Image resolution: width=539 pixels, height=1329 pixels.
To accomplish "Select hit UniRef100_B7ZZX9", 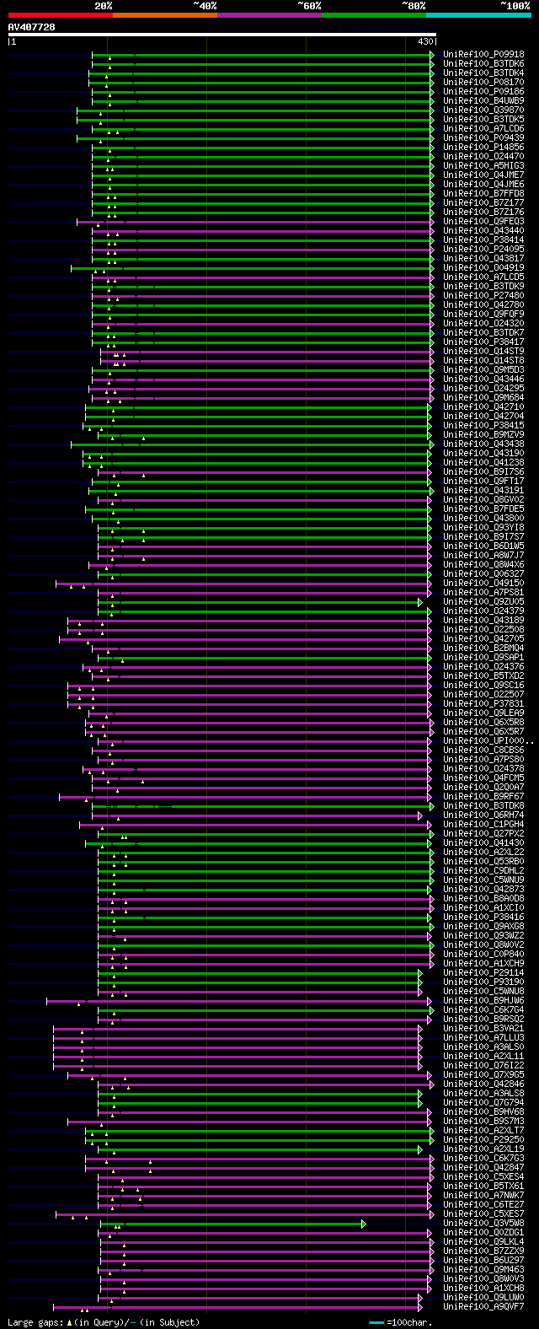I will [483, 1251].
